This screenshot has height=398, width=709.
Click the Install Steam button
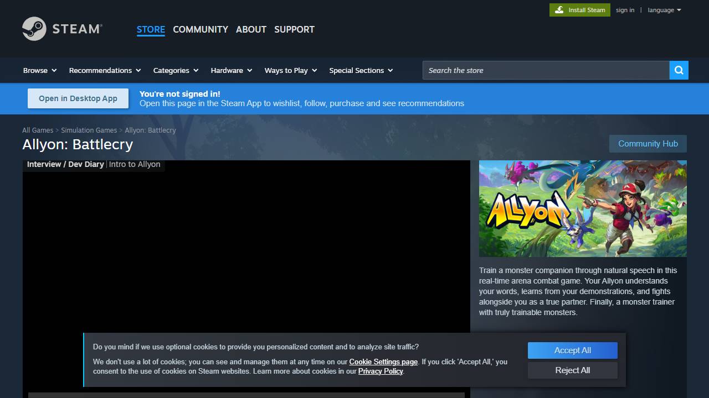point(580,10)
